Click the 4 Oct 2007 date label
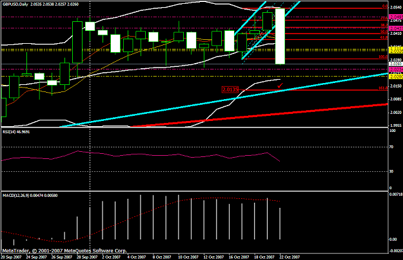 pos(137,257)
